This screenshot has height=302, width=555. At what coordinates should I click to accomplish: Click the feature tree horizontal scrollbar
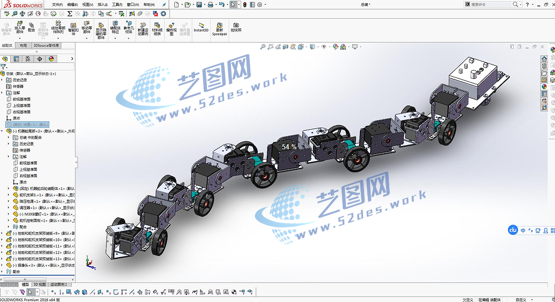(25, 280)
